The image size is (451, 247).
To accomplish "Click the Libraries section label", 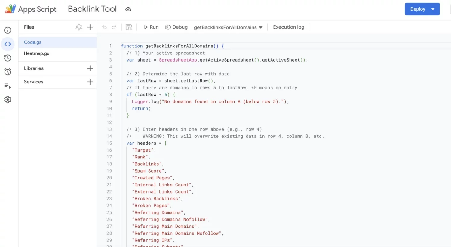I will point(34,68).
